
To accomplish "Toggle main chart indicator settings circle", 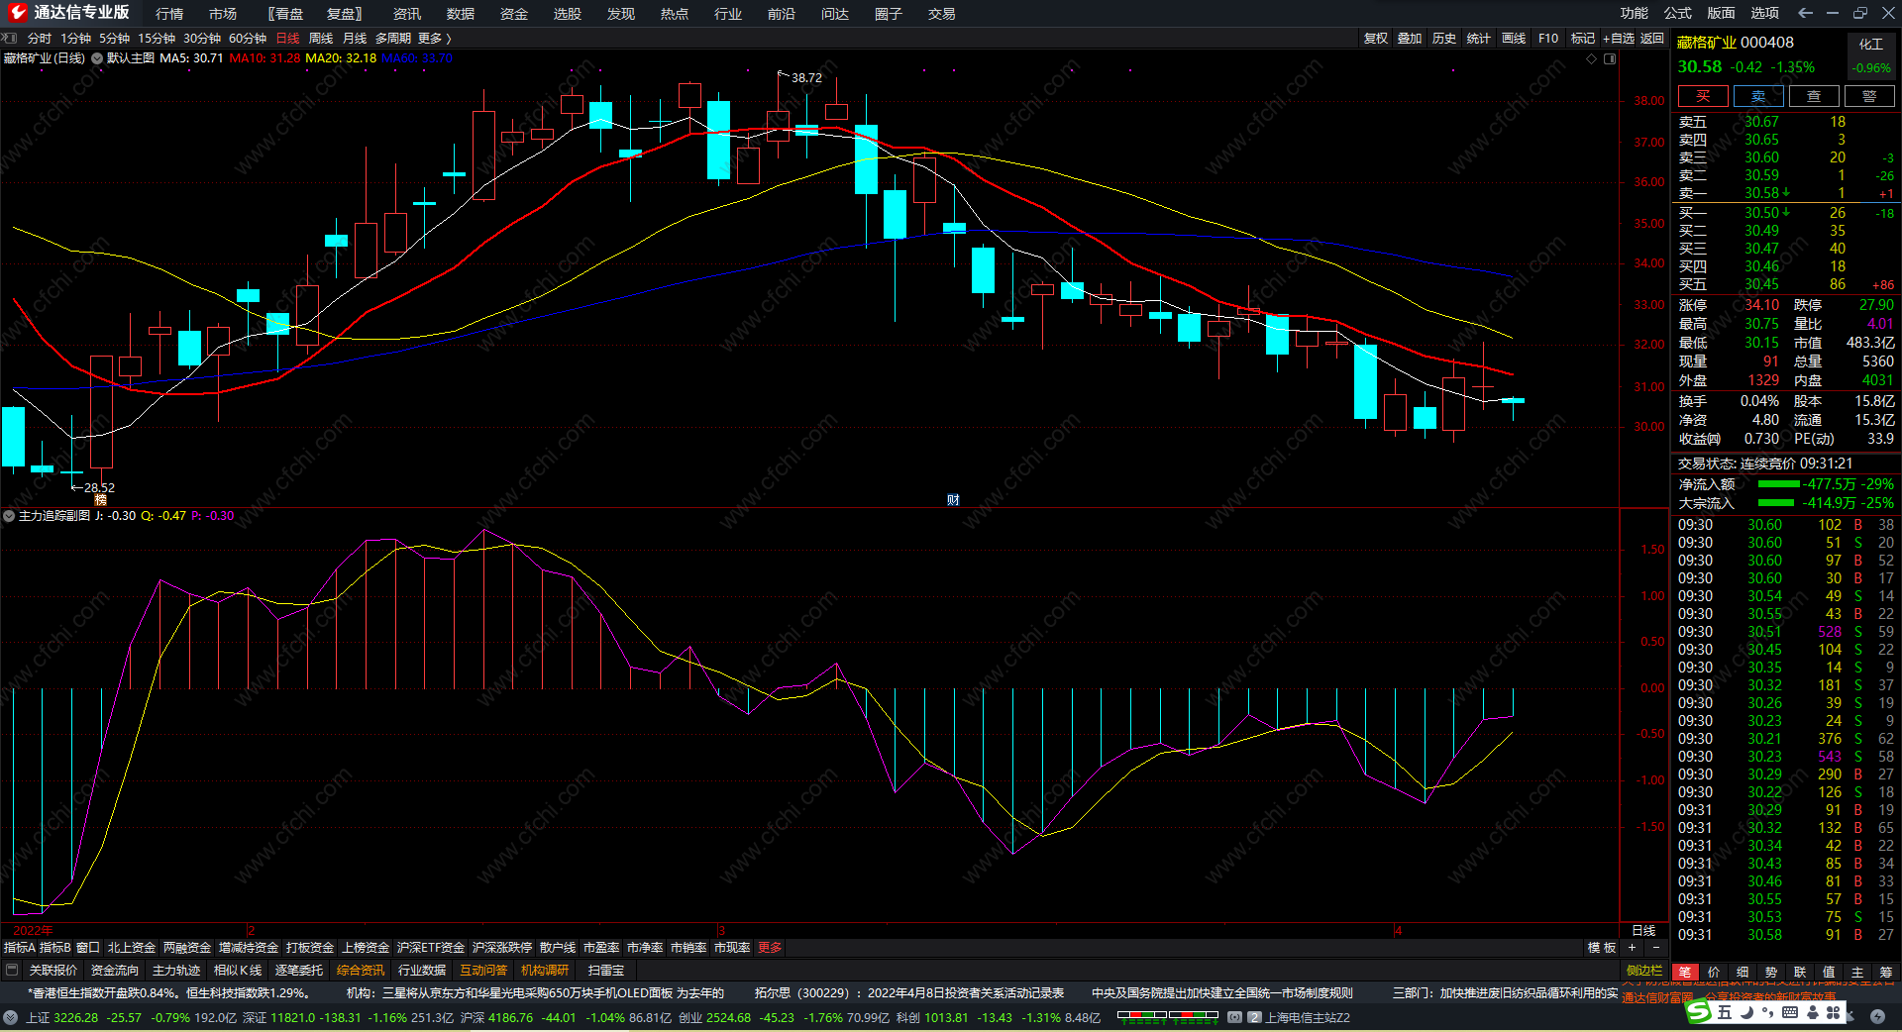I will [97, 58].
